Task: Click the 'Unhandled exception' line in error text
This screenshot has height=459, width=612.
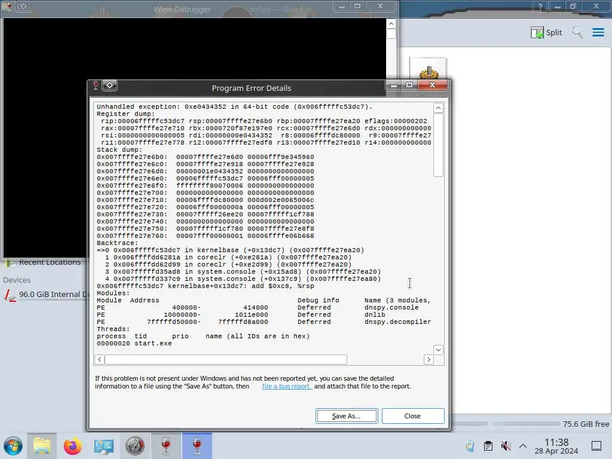Action: 234,107
